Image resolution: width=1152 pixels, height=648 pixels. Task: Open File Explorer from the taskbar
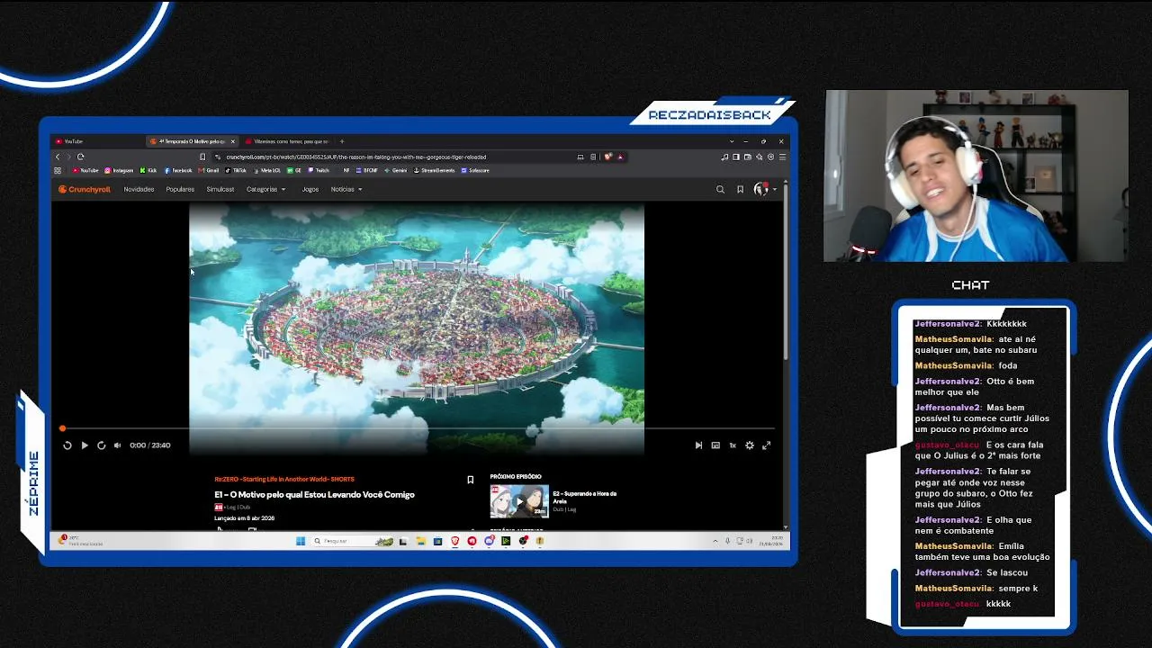420,541
